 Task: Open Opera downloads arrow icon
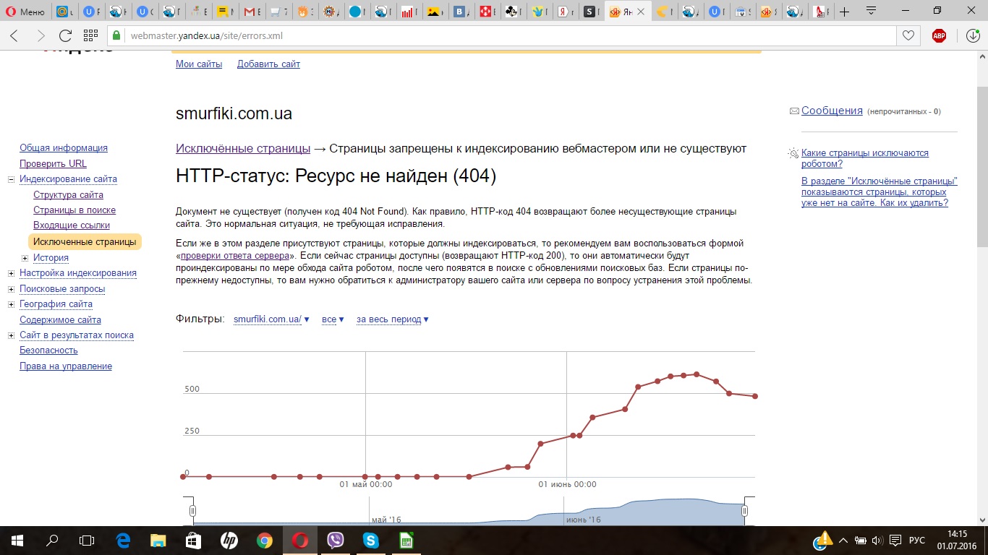pyautogui.click(x=973, y=35)
